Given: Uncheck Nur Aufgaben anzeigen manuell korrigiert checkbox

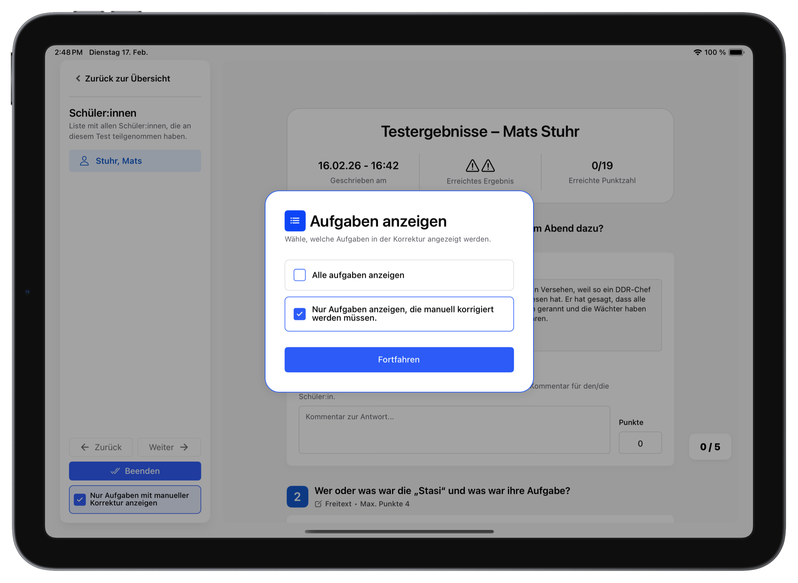Looking at the screenshot, I should (x=299, y=314).
